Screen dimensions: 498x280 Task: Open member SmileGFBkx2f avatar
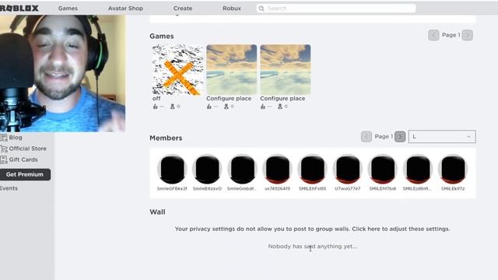click(x=172, y=170)
